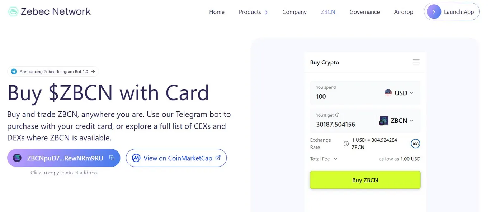Image resolution: width=490 pixels, height=212 pixels.
Task: Open the USD currency dropdown
Action: pyautogui.click(x=399, y=93)
